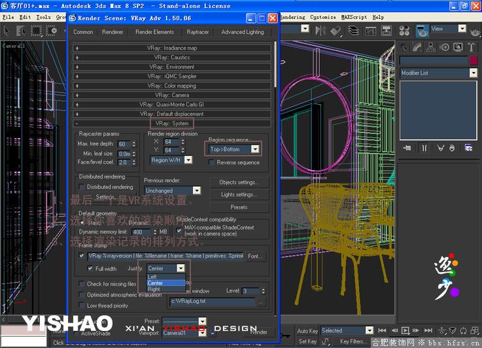Switch to the Utilities hammer tab
482x348 pixels.
pos(471,47)
